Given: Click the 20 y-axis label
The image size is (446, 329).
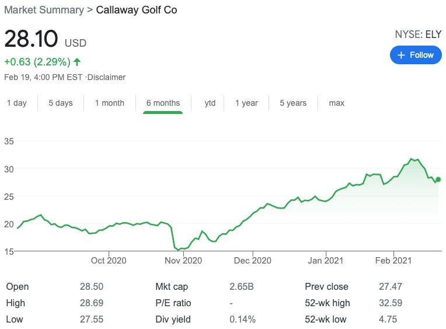Looking at the screenshot, I should 9,224.
